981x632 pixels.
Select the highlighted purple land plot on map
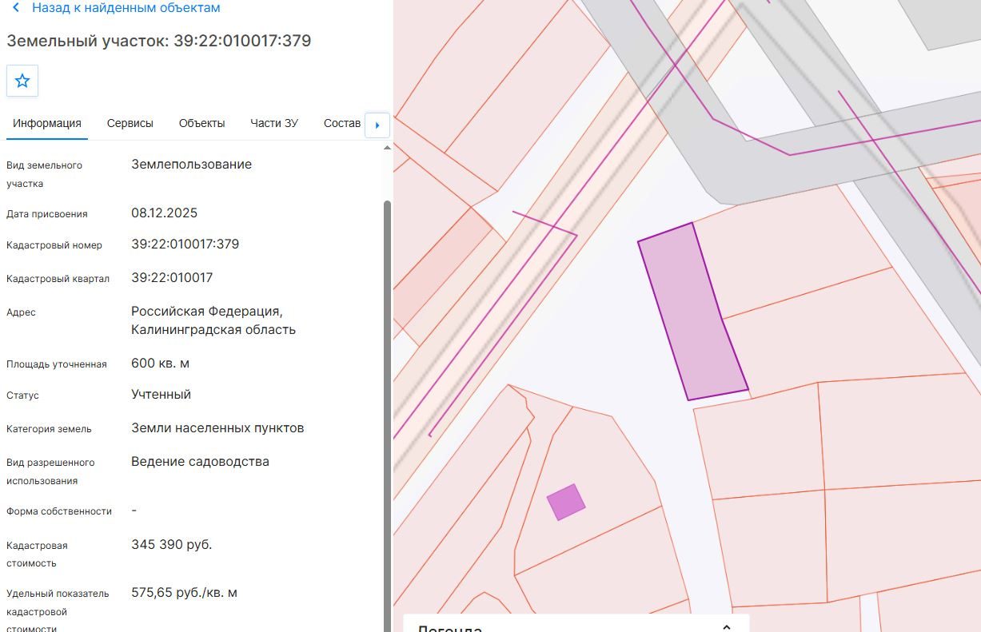tap(692, 312)
